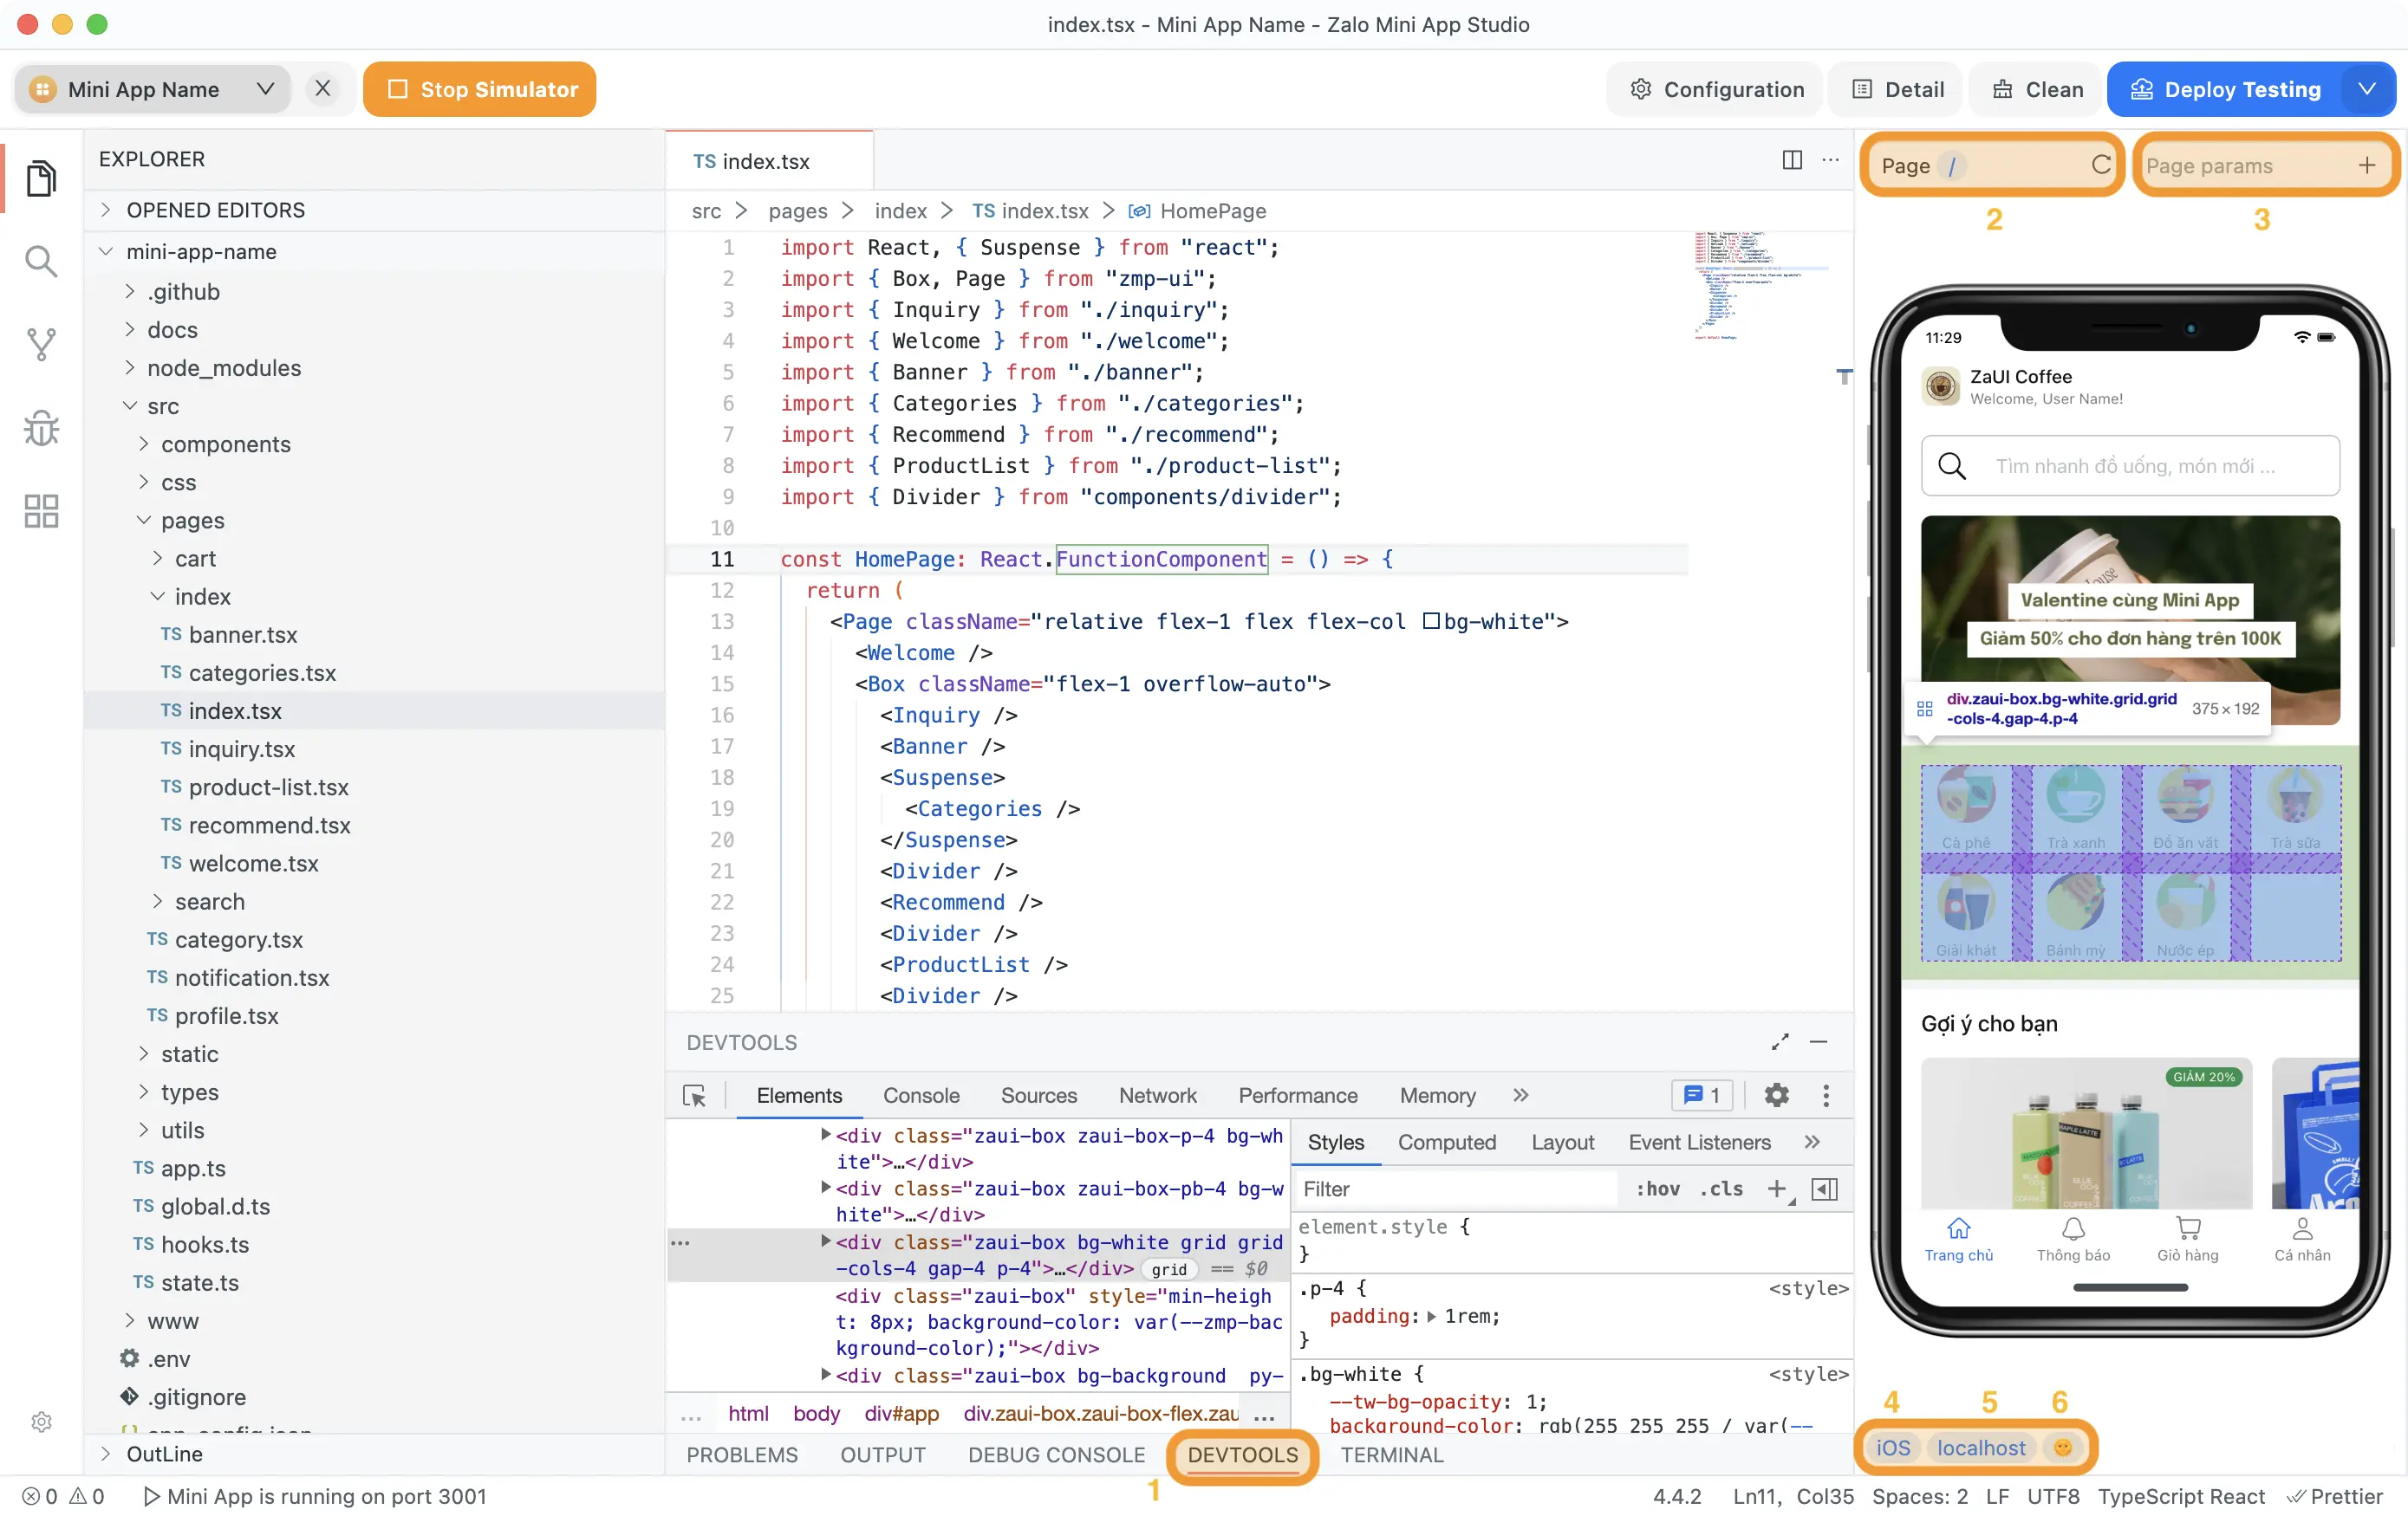
Task: Select the Elements tab in DevTools
Action: [x=798, y=1093]
